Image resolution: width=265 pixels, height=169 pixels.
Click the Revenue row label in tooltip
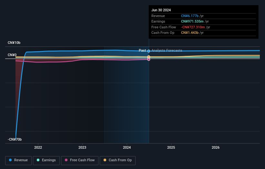[158, 16]
